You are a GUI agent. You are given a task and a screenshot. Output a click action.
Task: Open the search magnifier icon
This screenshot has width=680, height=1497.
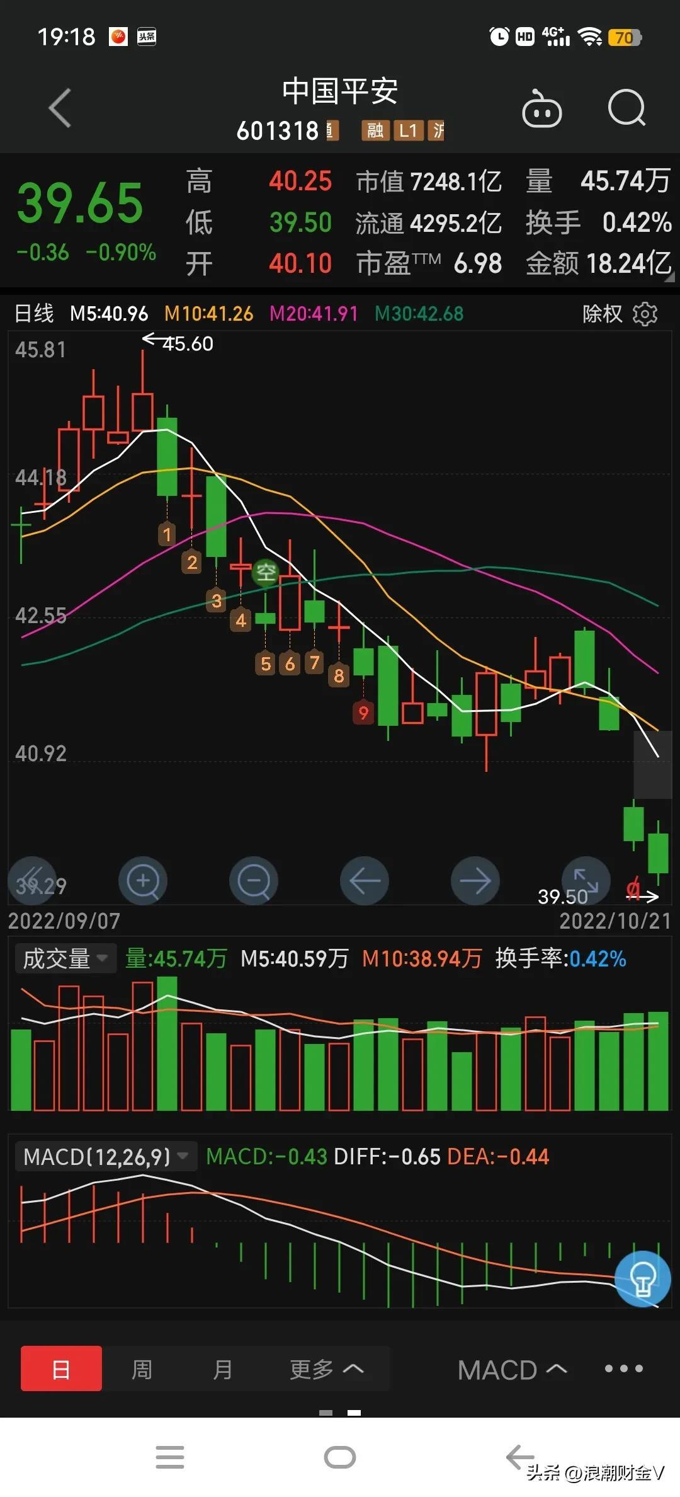(x=626, y=108)
